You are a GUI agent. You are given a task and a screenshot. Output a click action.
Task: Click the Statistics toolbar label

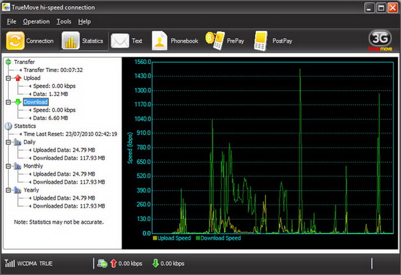click(x=93, y=41)
